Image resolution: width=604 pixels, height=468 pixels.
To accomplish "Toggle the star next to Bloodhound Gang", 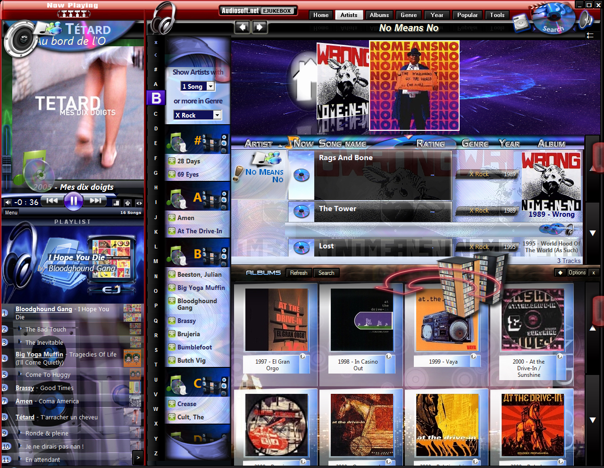I will 172,301.
